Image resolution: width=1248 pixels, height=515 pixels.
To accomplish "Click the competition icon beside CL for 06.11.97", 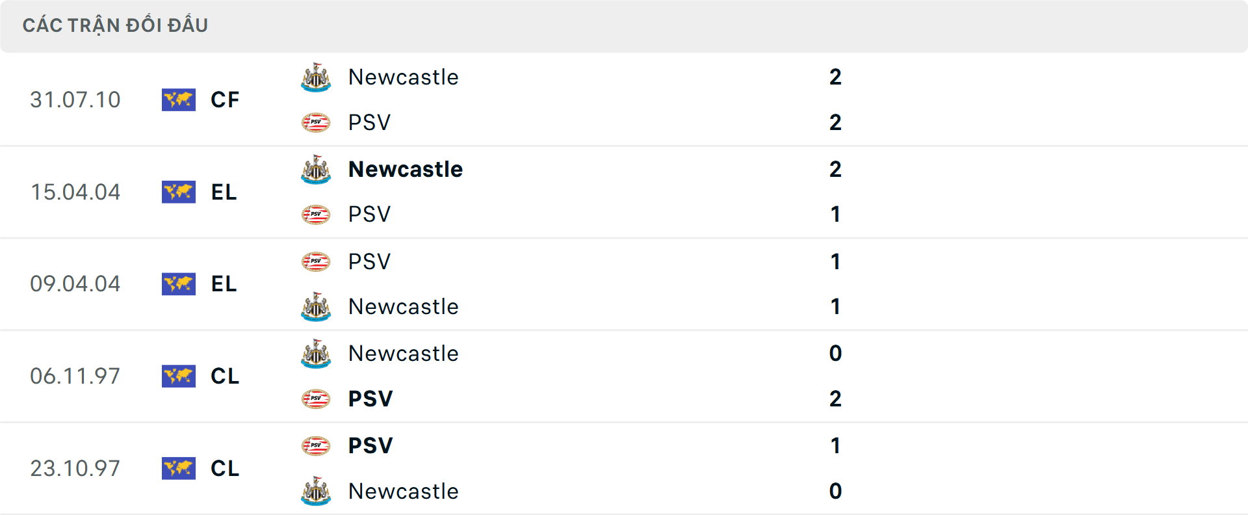I will [179, 376].
